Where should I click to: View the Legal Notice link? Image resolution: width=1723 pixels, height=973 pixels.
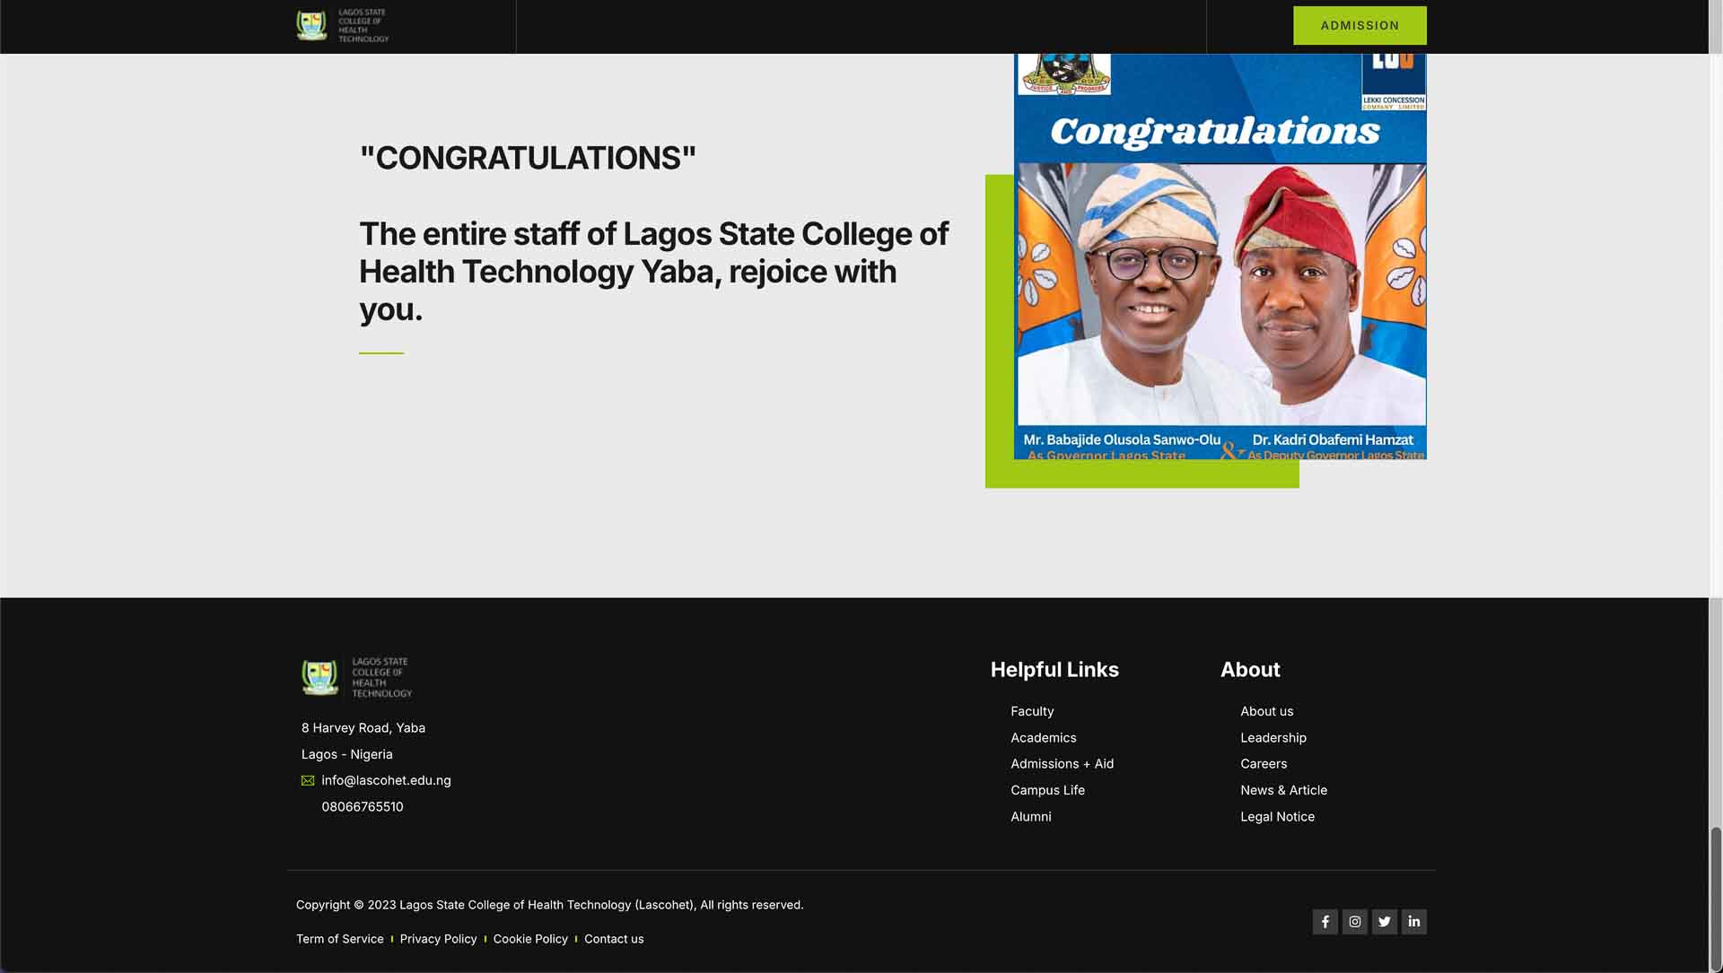1277,816
